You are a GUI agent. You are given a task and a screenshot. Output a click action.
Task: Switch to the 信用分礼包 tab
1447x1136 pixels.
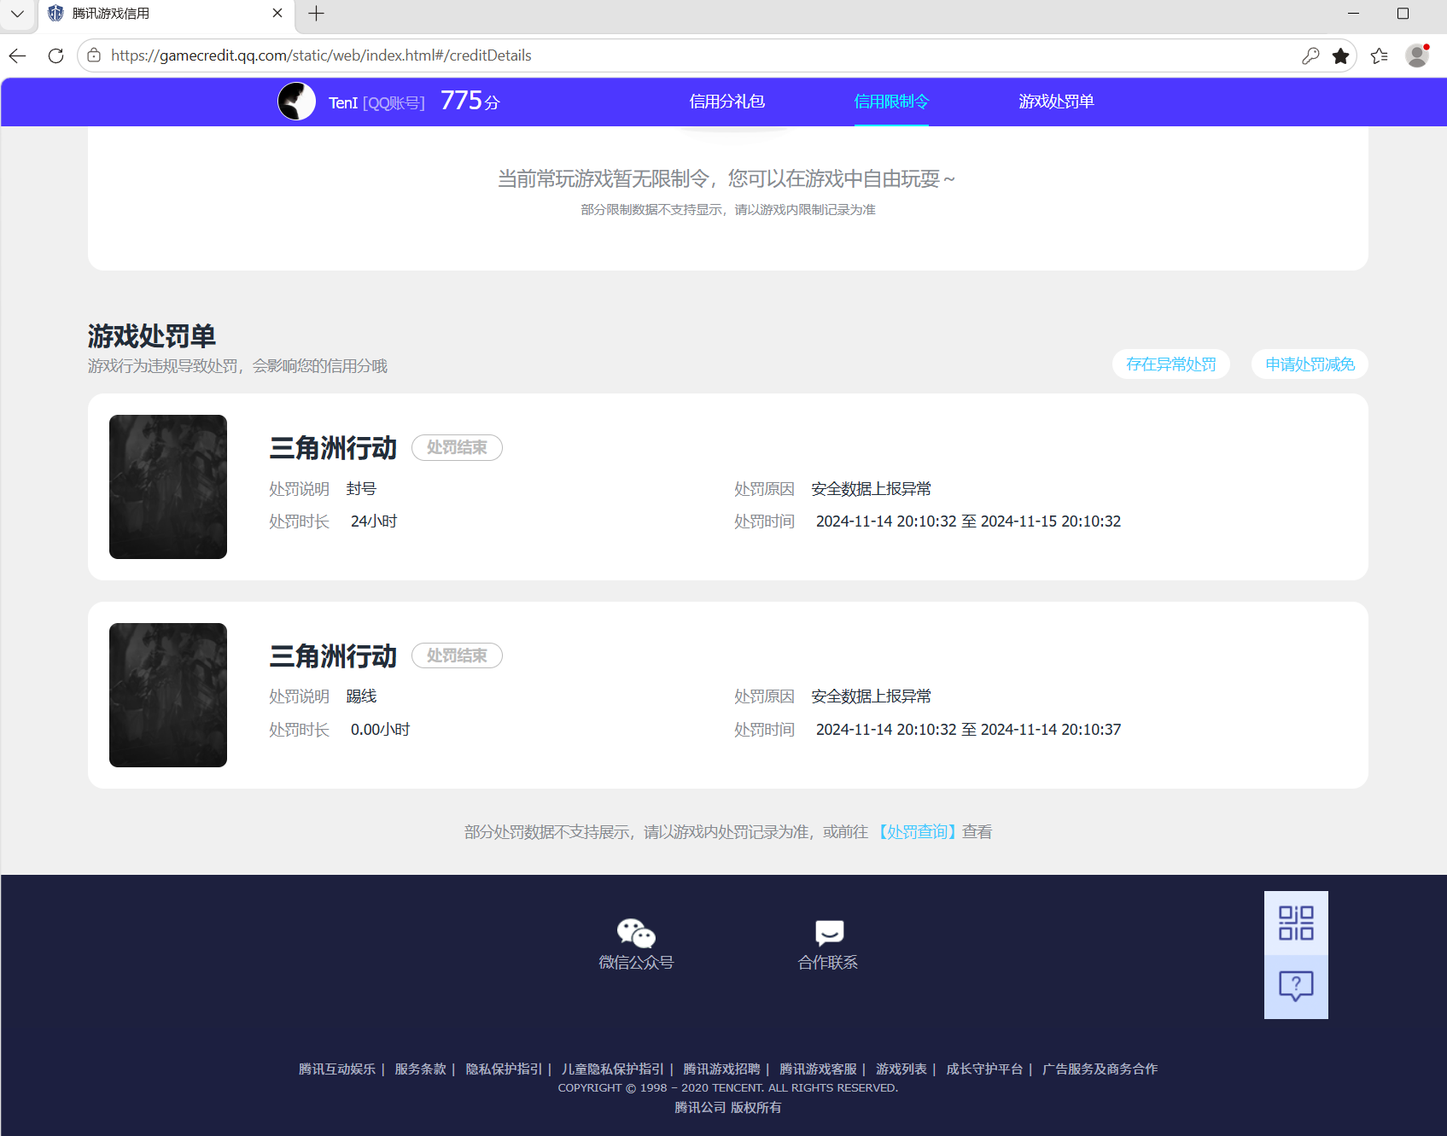pyautogui.click(x=727, y=102)
